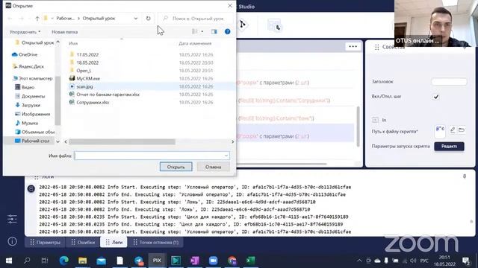Click Новая папка button
The height and width of the screenshot is (268, 478).
click(65, 32)
